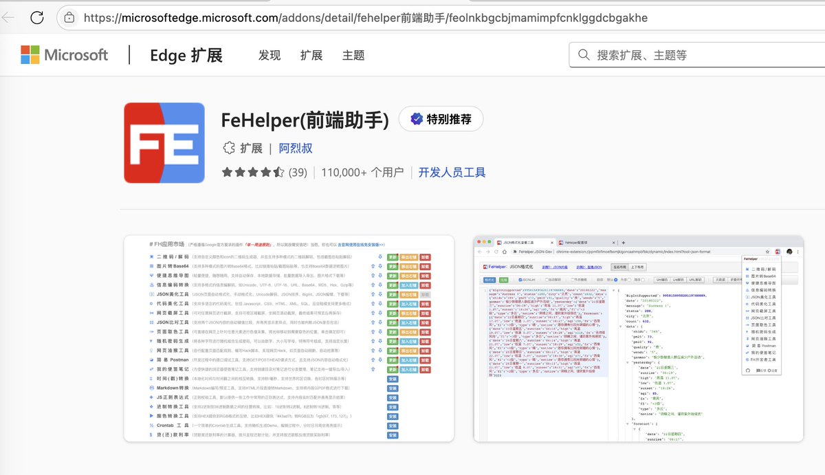Open the Microsoft logo homepage link

pos(64,55)
